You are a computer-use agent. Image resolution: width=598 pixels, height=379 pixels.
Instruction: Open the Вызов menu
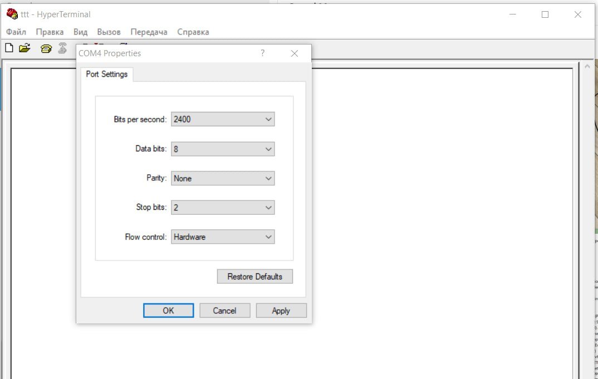point(109,32)
